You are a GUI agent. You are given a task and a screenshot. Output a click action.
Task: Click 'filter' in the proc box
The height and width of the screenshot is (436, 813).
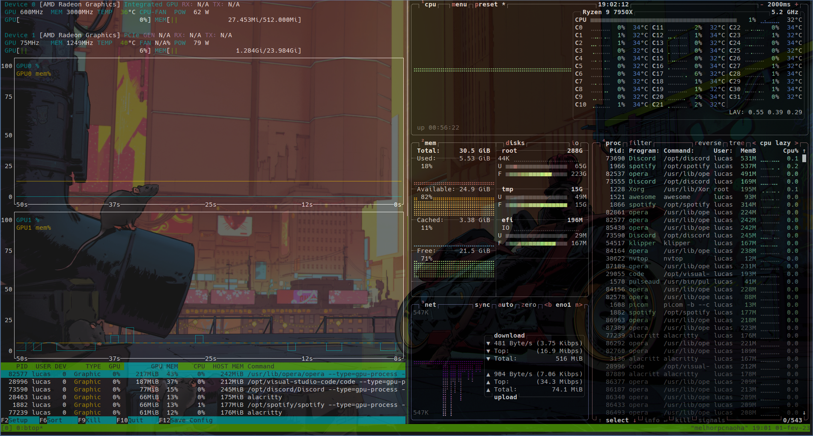(x=640, y=143)
